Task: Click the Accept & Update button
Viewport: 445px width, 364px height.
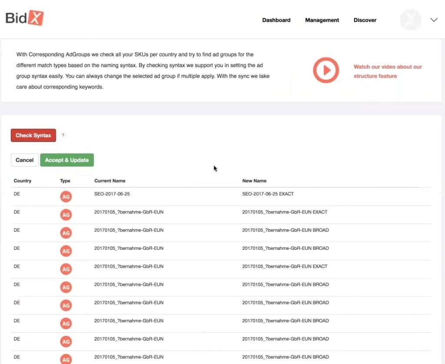Action: click(x=67, y=160)
